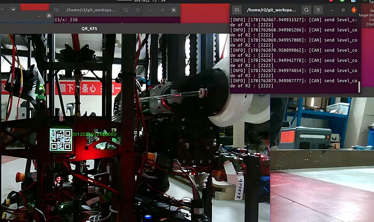Select the log line with timestamp 1781762068.949985206
This screenshot has width=374, height=222.
tap(294, 30)
